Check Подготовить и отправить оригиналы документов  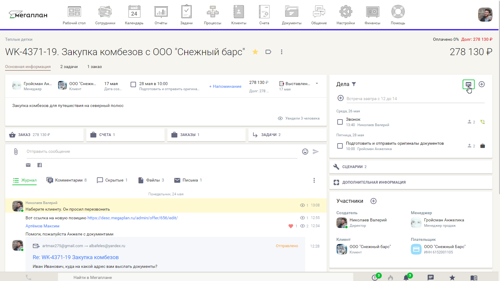coord(340,146)
